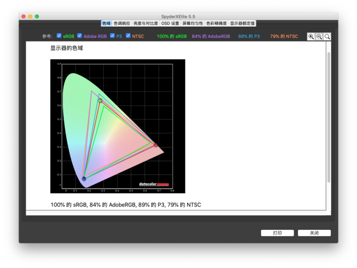
Task: Click the yellow minimize window button
Action: point(30,16)
